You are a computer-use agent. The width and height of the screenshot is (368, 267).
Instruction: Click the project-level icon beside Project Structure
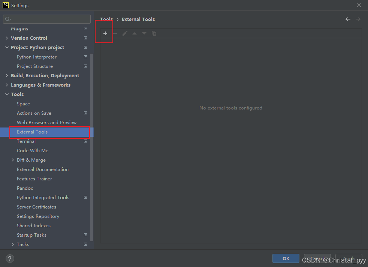[86, 66]
